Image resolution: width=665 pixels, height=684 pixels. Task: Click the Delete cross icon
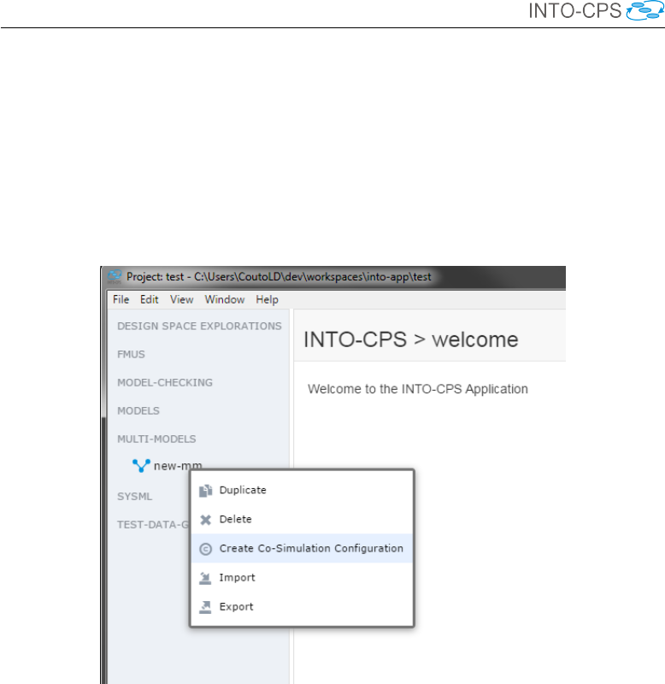(x=205, y=520)
